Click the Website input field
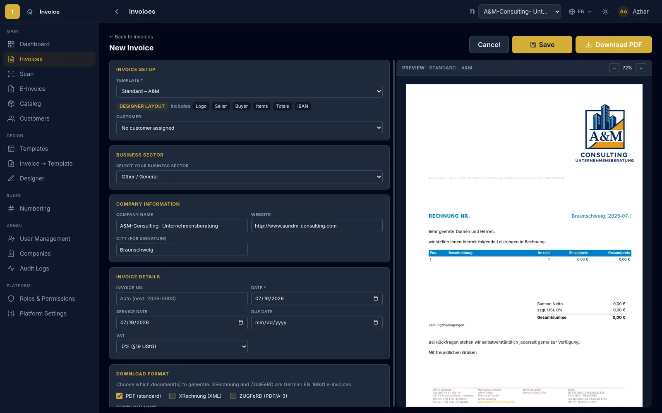This screenshot has height=413, width=662. [317, 225]
